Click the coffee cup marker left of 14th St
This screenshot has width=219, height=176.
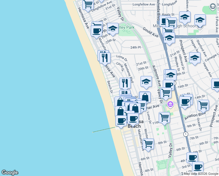185,102
